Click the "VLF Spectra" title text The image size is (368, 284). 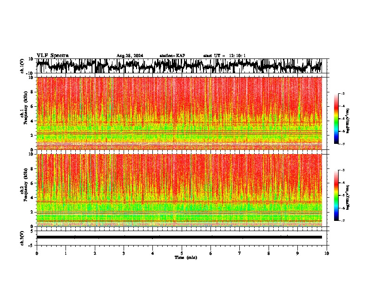coord(53,55)
